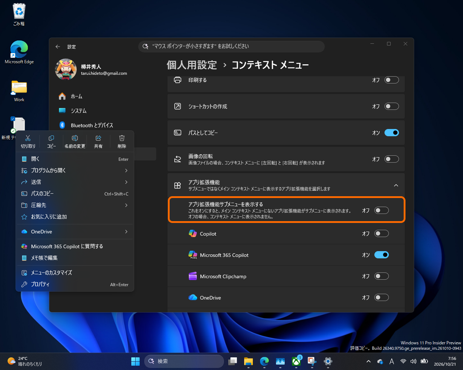This screenshot has width=463, height=370.
Task: Click the Copy (コピー) icon in context menu
Action: tap(51, 138)
